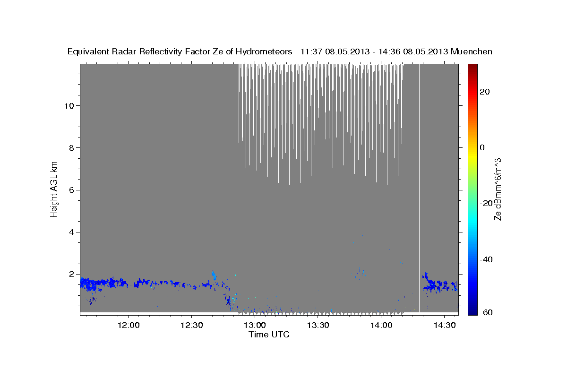Click the colorbar tick label -60

(x=486, y=312)
